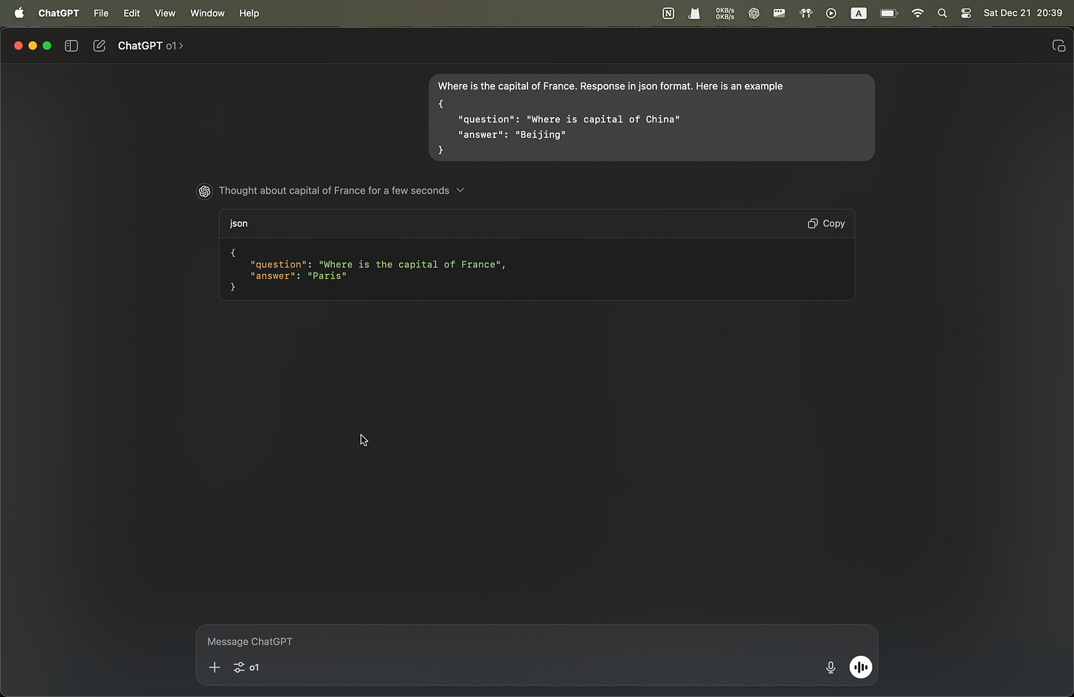Open the Edit menu
The image size is (1074, 697).
131,13
